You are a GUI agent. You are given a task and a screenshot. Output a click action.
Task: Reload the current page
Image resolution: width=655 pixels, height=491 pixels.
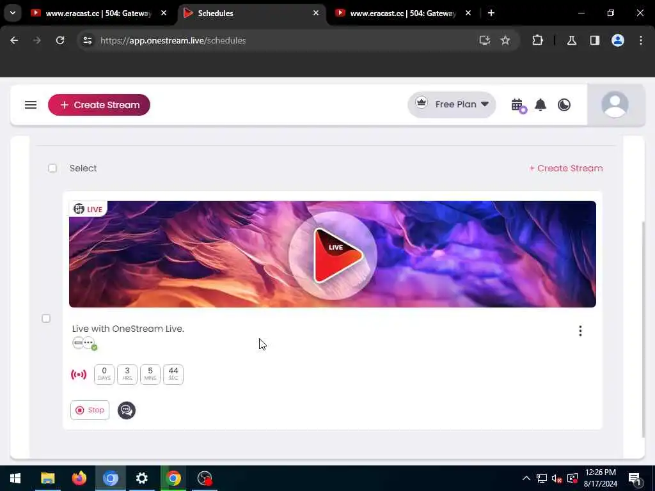pos(60,40)
